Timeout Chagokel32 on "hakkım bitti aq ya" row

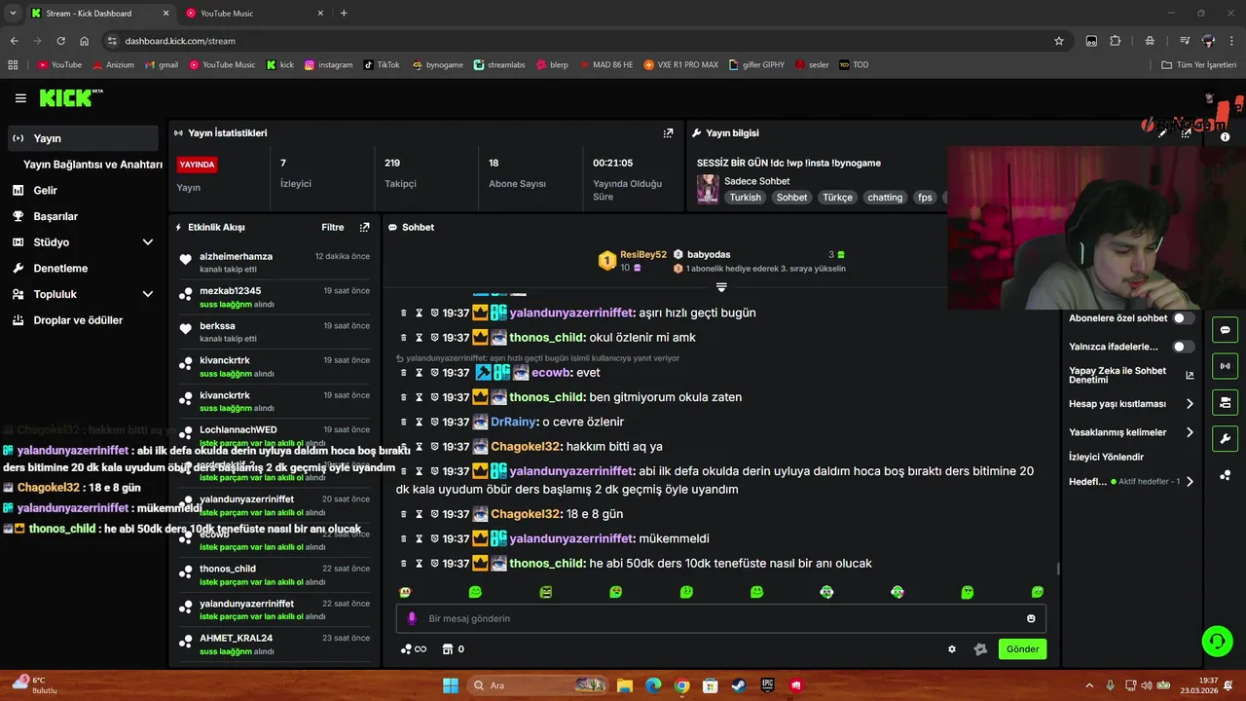[x=420, y=447]
